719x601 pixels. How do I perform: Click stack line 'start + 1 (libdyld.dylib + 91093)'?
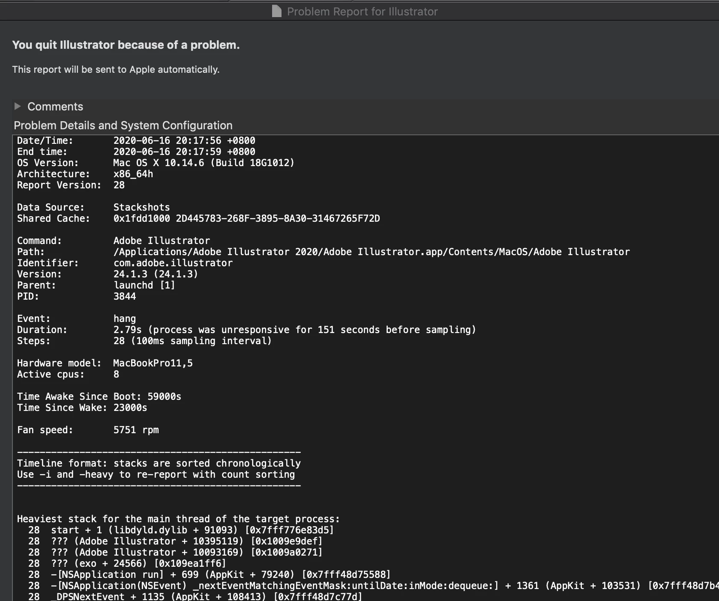point(181,530)
